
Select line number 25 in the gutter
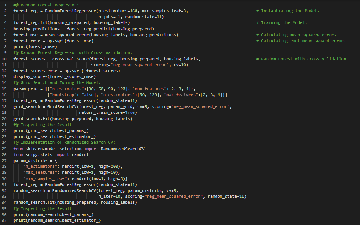pyautogui.click(x=5, y=149)
